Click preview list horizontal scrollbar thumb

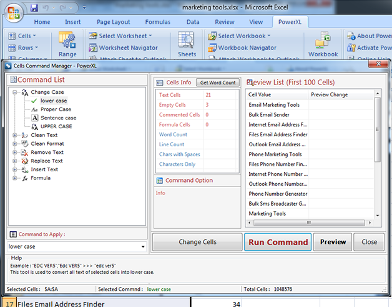pyautogui.click(x=309, y=223)
